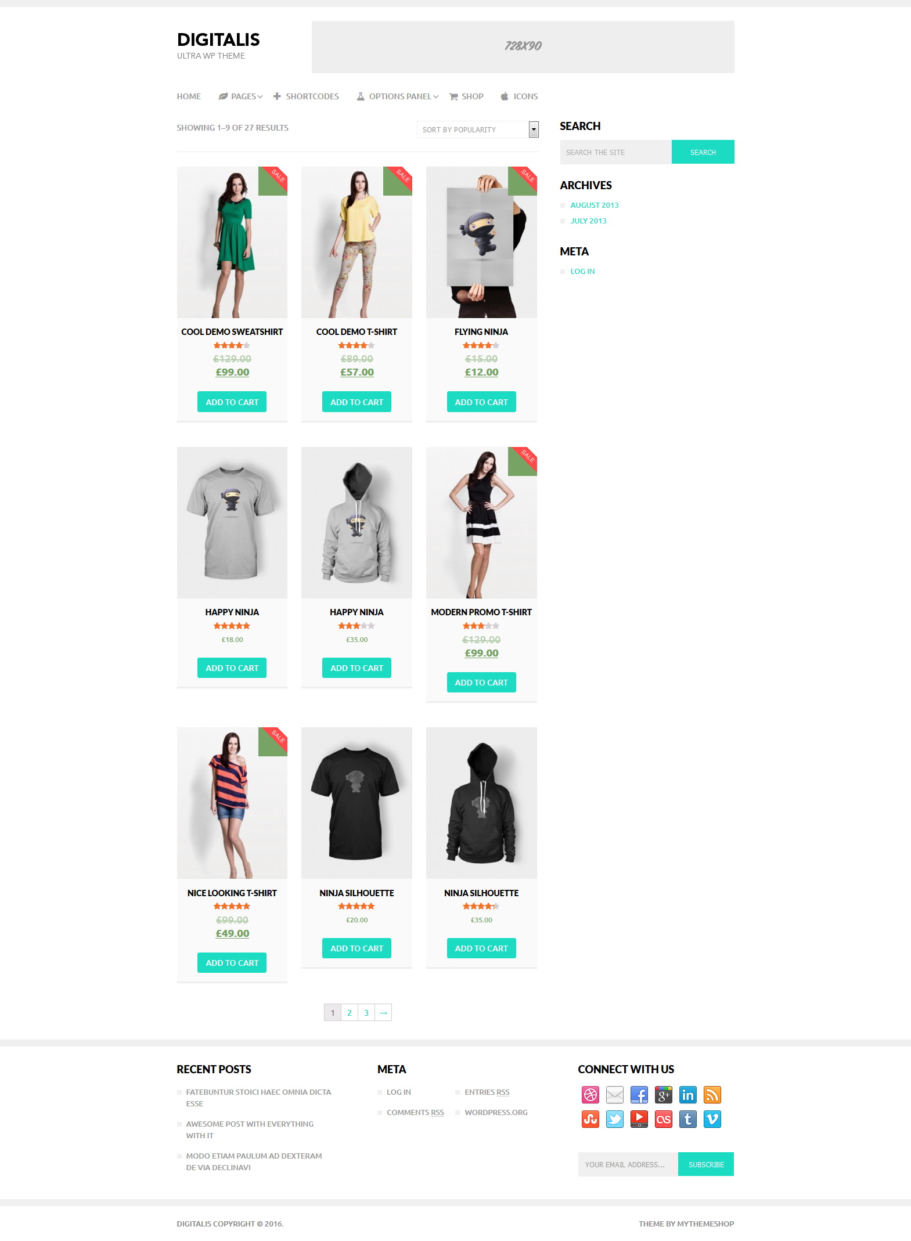Screen dimensions: 911x1241
Task: Open the Dribbble social icon
Action: tap(590, 1095)
